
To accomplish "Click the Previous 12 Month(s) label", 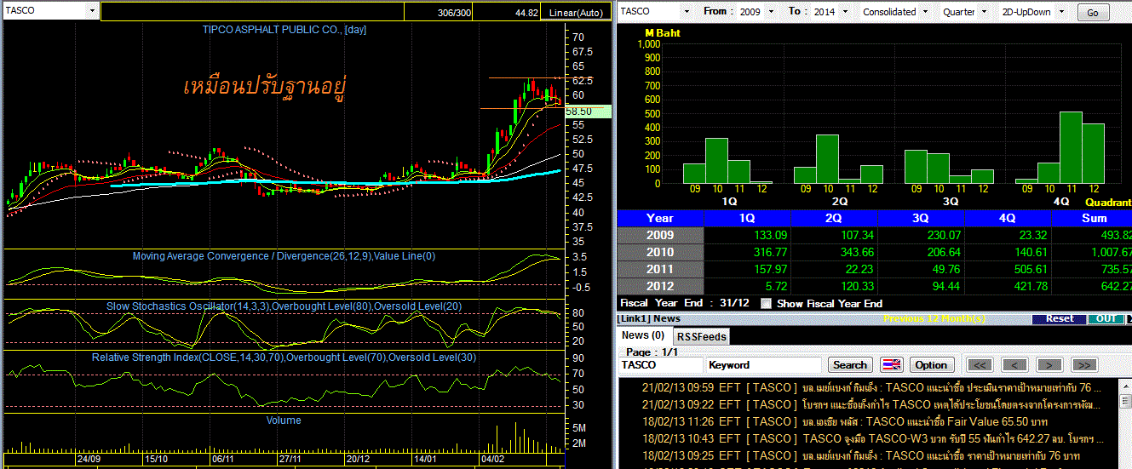I will pos(934,318).
